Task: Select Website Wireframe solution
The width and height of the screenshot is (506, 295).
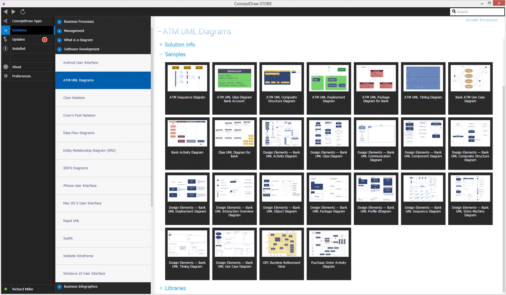Action: tap(103, 256)
